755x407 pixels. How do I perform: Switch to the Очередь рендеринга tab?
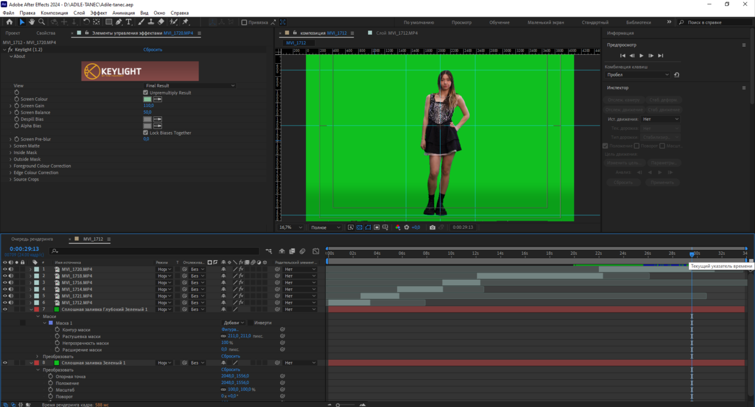[x=32, y=239]
